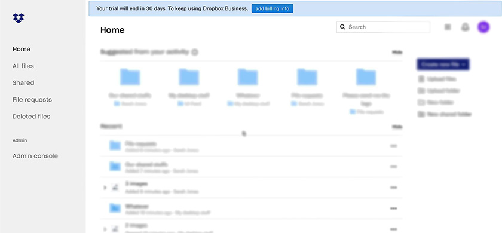502x233 pixels.
Task: Click New shared folder in the right panel
Action: point(445,114)
